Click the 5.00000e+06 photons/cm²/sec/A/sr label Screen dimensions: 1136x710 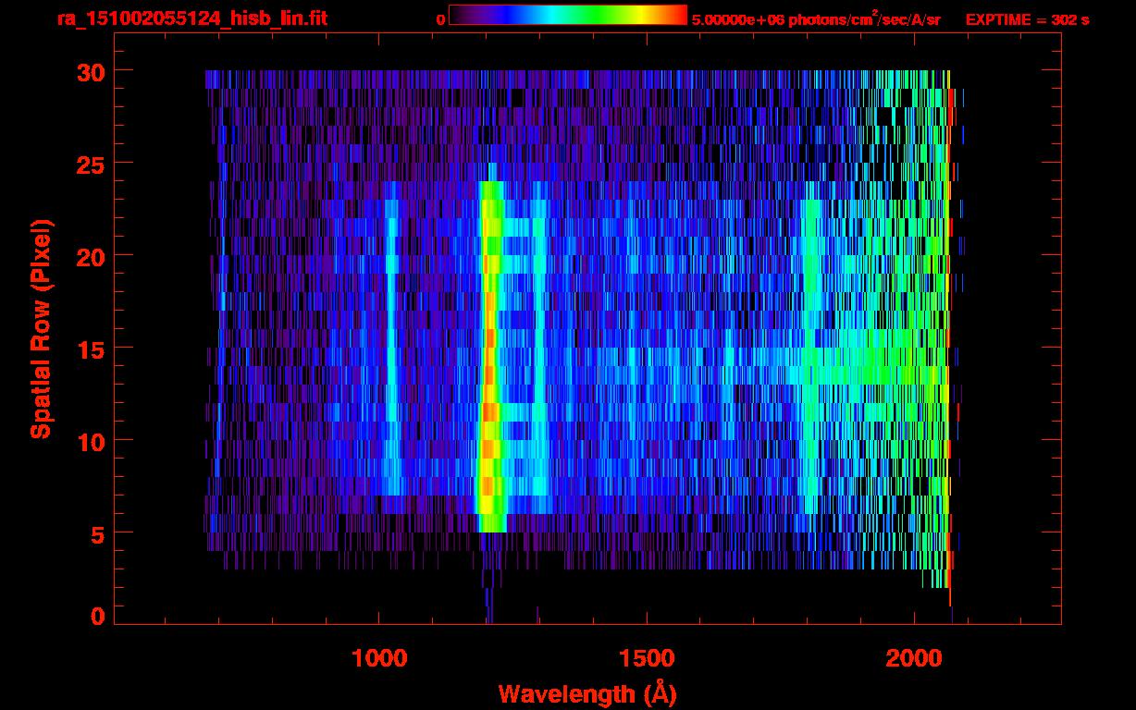pos(816,18)
